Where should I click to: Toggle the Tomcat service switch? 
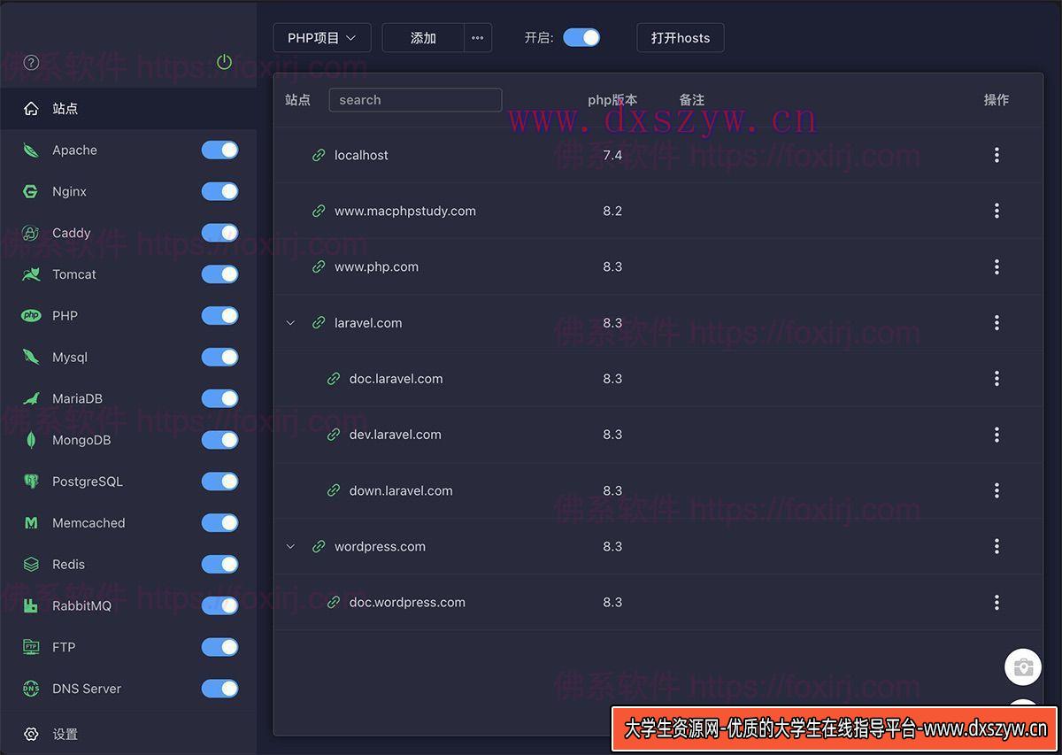pyautogui.click(x=220, y=274)
